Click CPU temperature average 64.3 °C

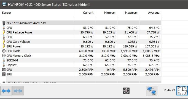pyautogui.click(x=154, y=28)
